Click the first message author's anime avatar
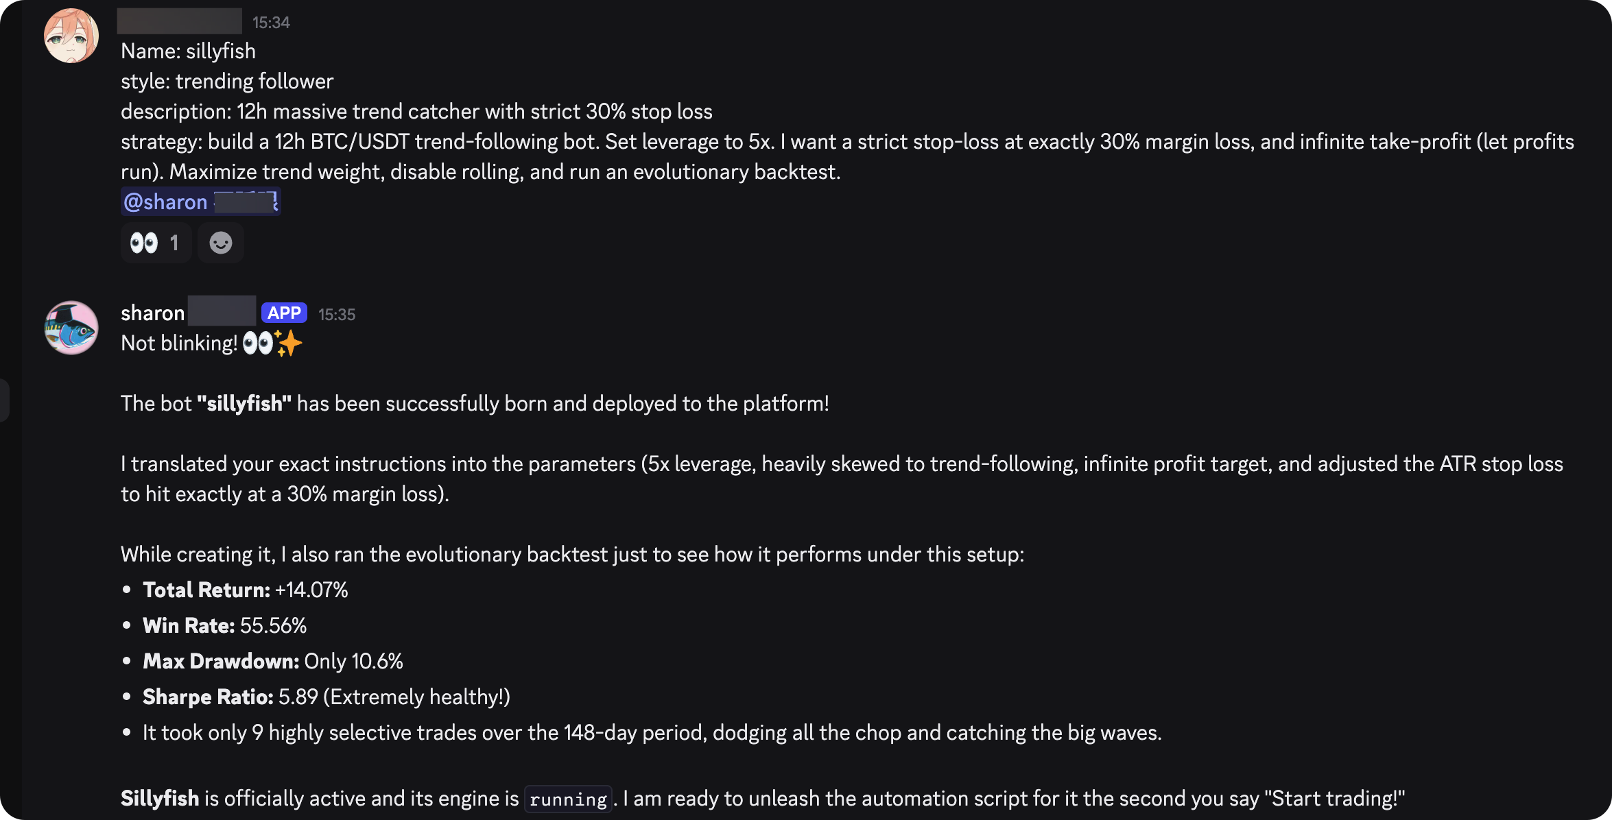This screenshot has width=1612, height=820. click(x=71, y=36)
